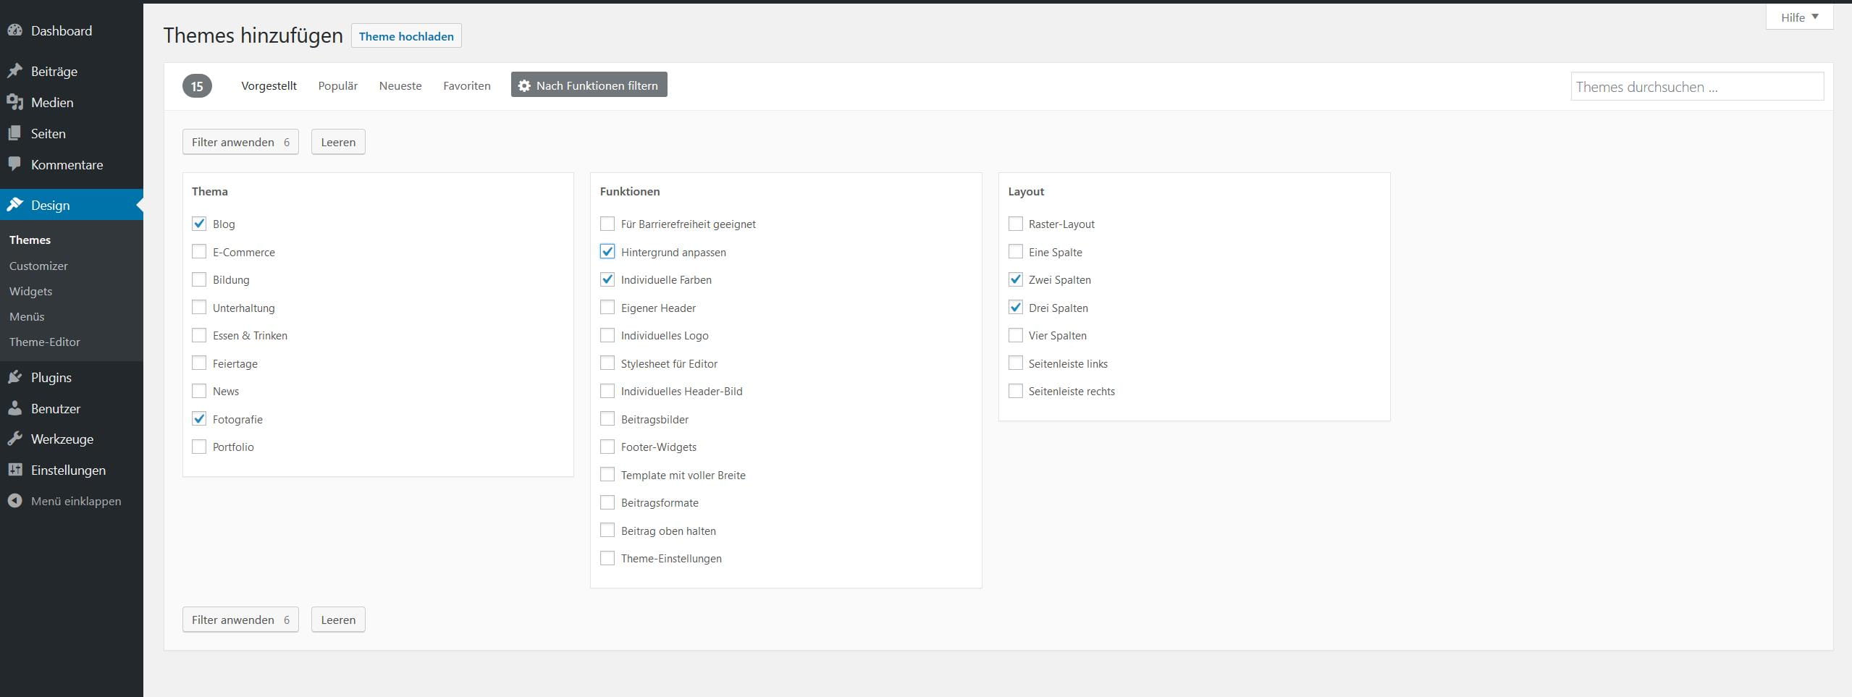Viewport: 1852px width, 697px height.
Task: Check Individuelles Header-Bild checkbox
Action: 607,391
